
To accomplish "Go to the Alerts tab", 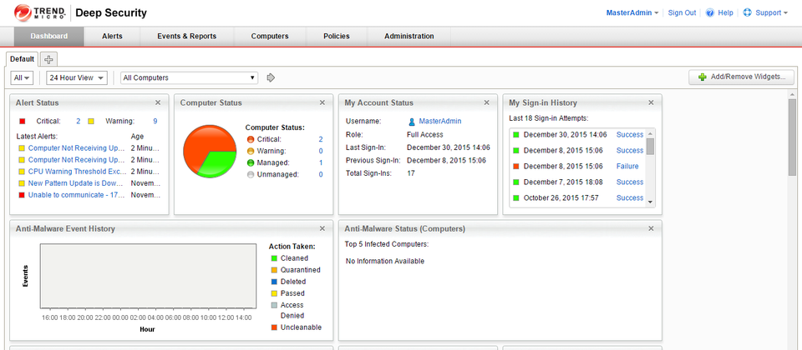I will [112, 36].
